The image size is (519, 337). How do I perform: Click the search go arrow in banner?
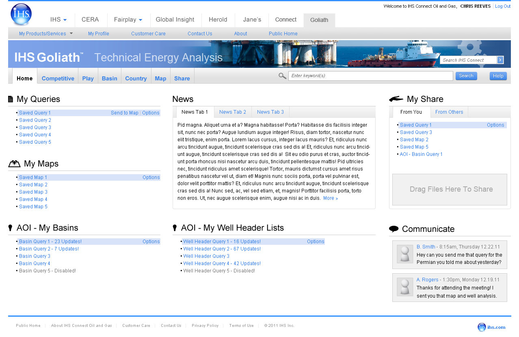500,60
